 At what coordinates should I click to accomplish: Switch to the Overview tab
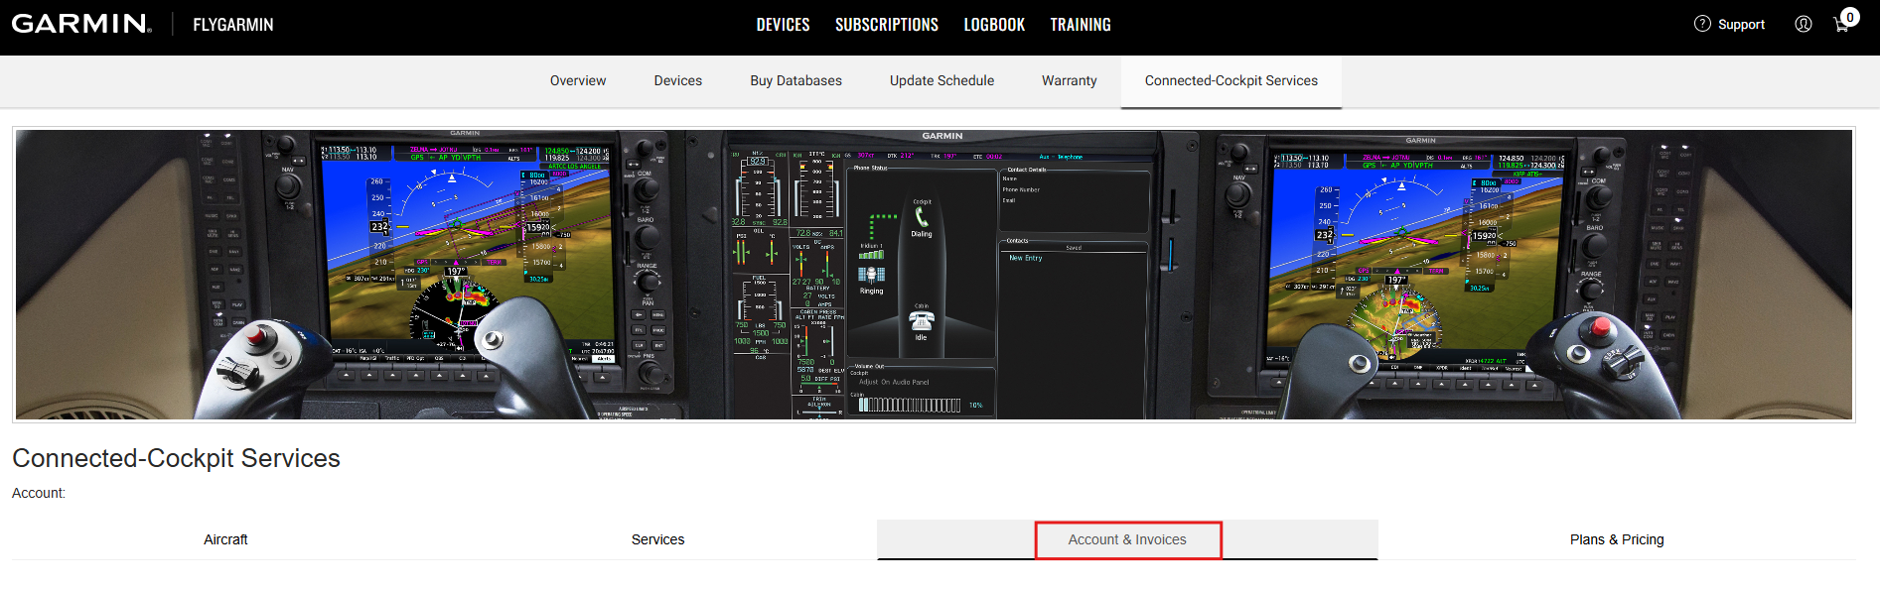pos(578,81)
